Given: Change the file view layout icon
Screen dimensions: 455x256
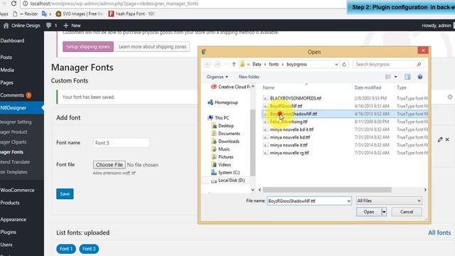Looking at the screenshot, I should pyautogui.click(x=388, y=77).
